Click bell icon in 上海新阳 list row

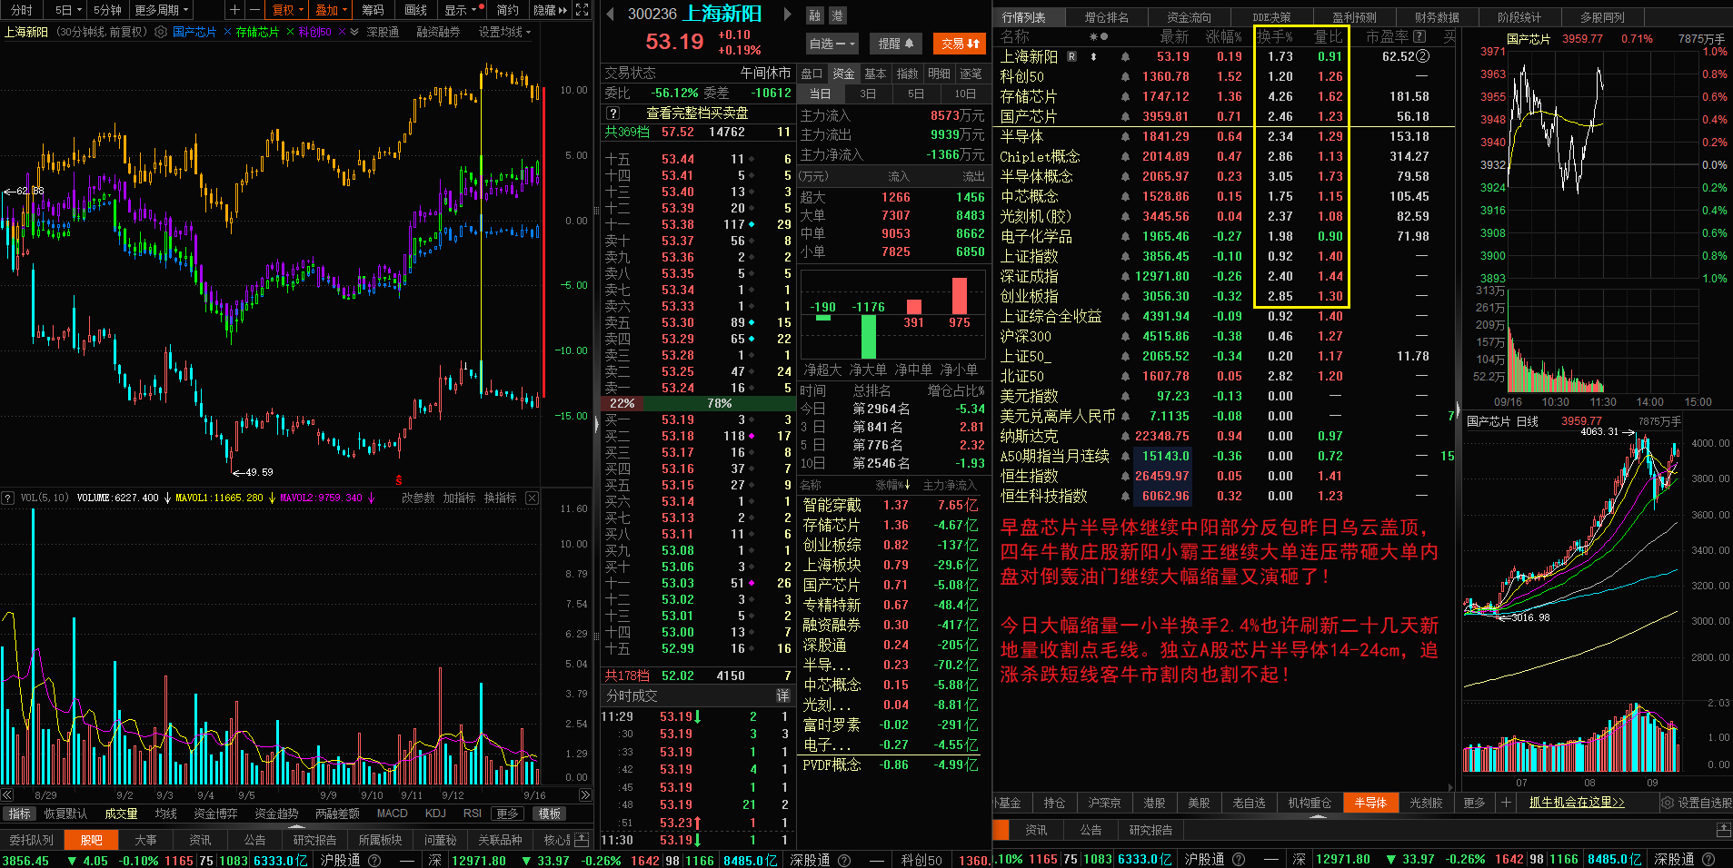coord(1125,56)
